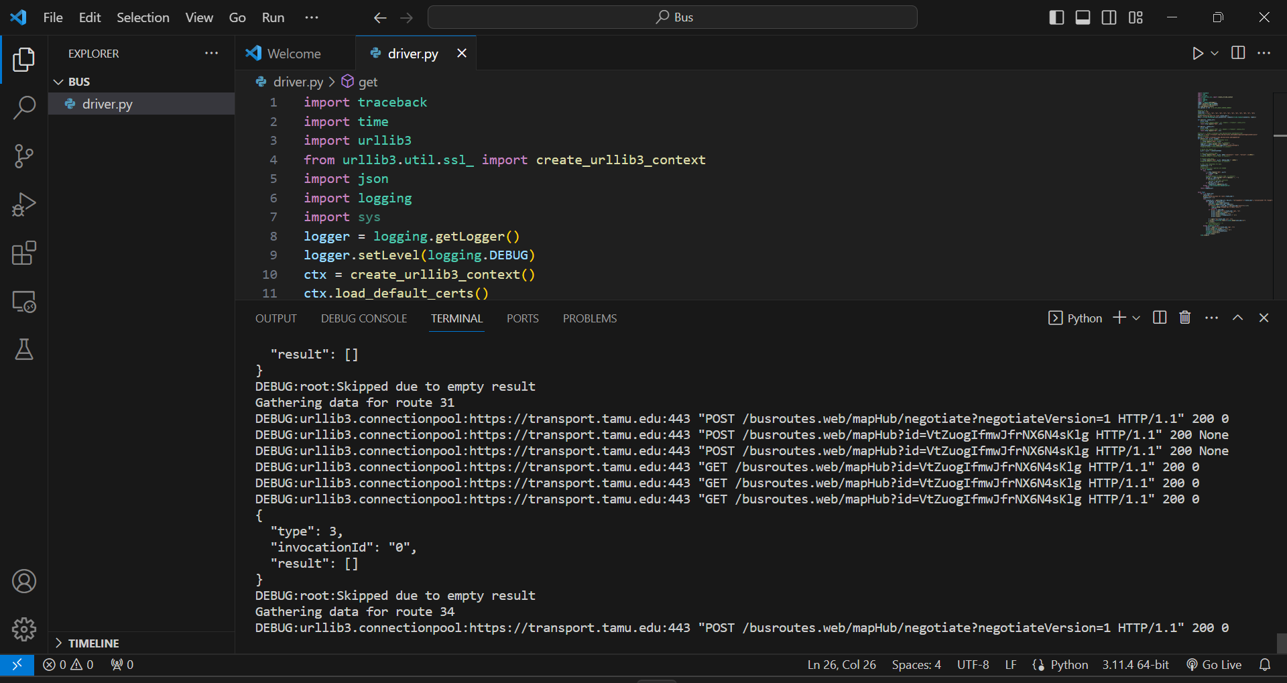The image size is (1287, 683).
Task: Click the forwarded ports indicator in status bar
Action: (x=122, y=664)
